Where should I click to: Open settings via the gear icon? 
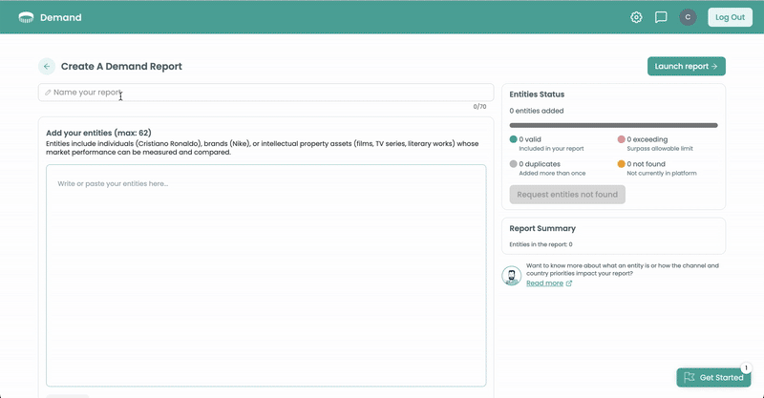636,17
